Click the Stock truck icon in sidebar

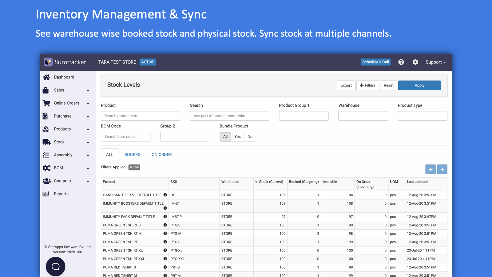pyautogui.click(x=46, y=142)
